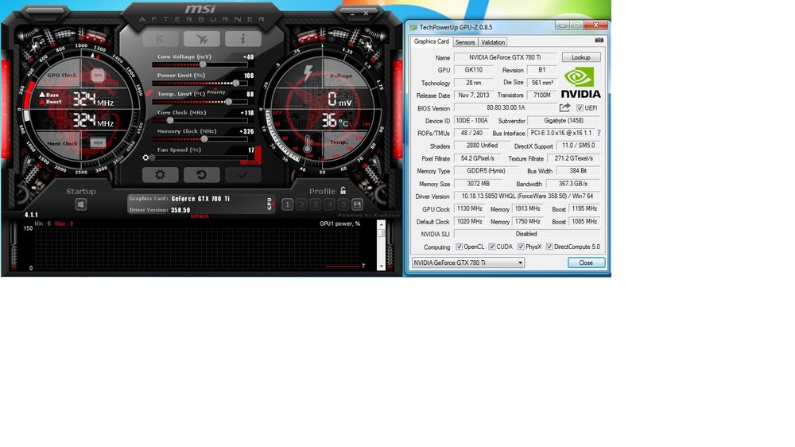Switch to the Sensors tab in GPU-Z
795x447 pixels.
click(465, 42)
